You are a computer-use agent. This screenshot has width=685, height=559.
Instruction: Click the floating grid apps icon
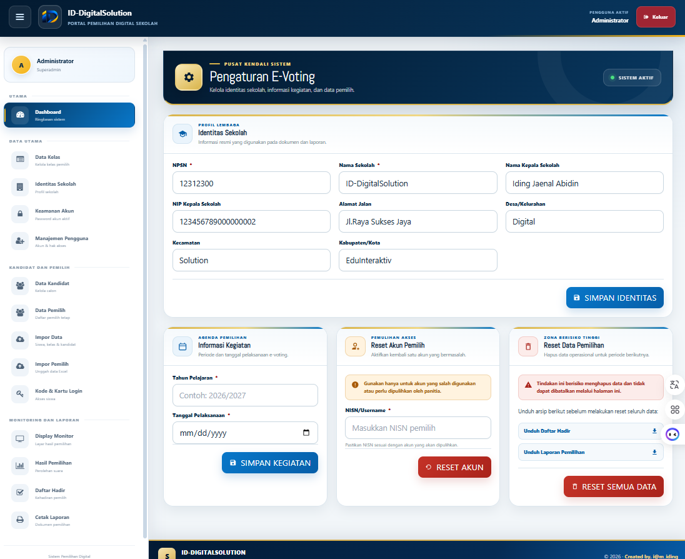pyautogui.click(x=675, y=410)
